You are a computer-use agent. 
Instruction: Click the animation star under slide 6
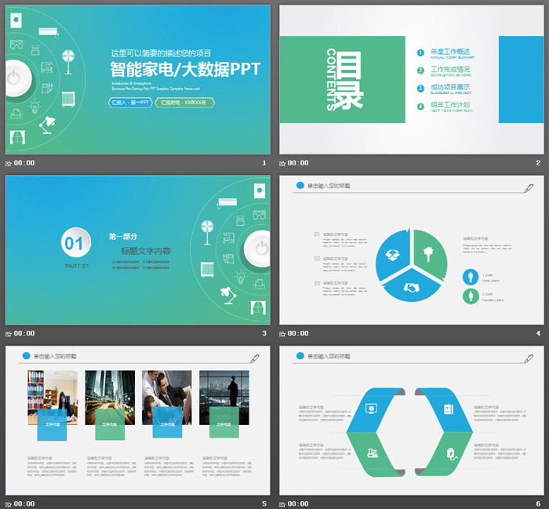[282, 504]
